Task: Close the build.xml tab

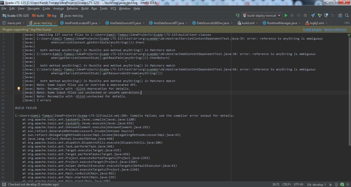Action: [257, 23]
